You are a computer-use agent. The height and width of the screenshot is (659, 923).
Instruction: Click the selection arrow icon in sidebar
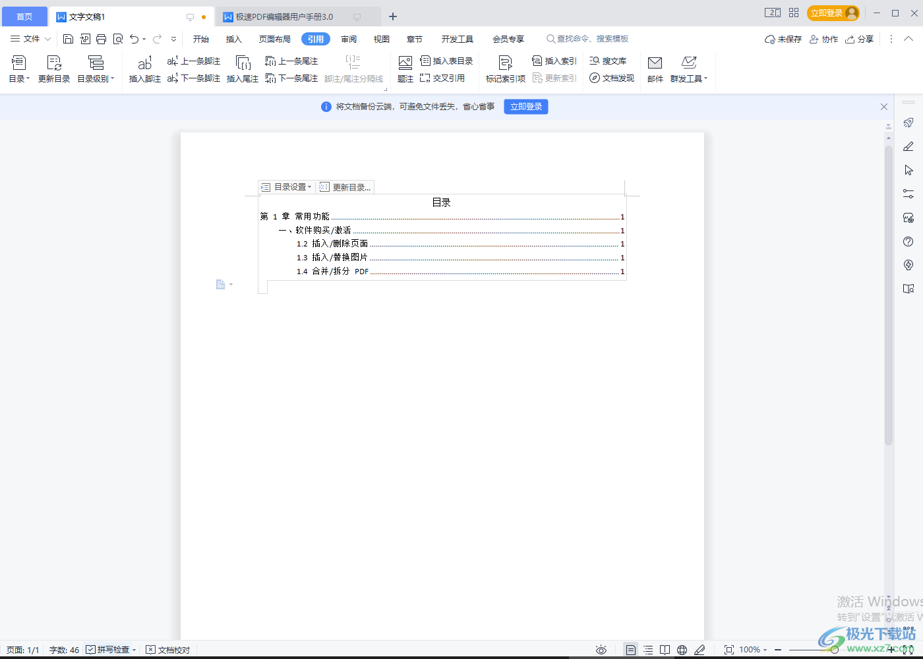908,170
